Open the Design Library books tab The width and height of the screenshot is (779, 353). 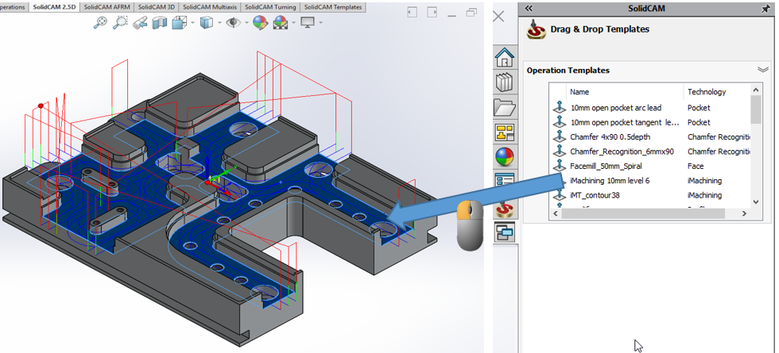pyautogui.click(x=505, y=82)
